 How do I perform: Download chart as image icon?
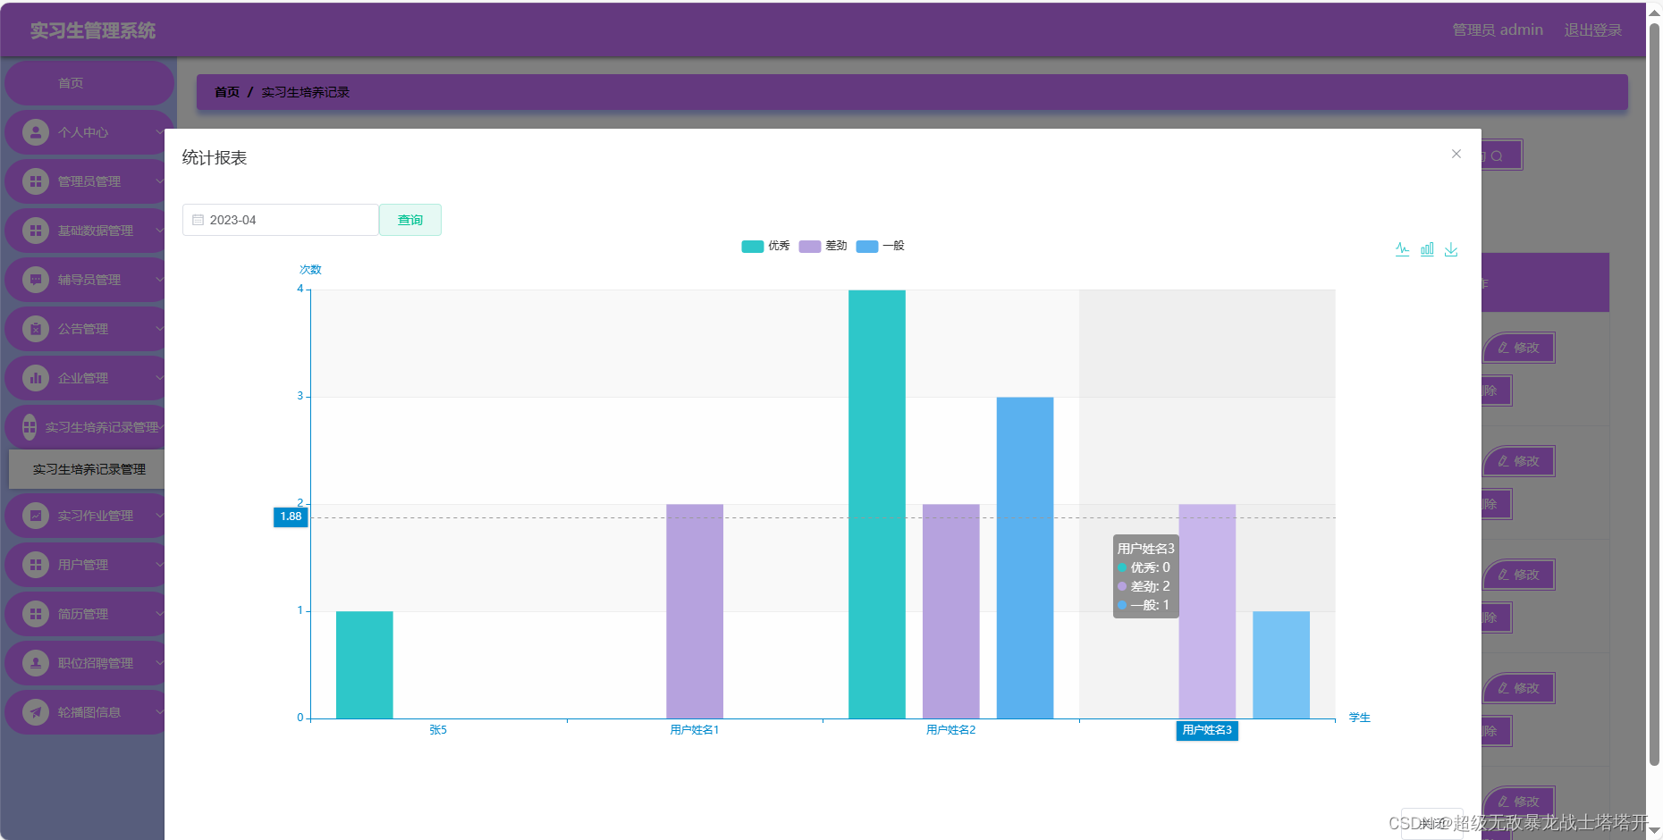coord(1451,249)
